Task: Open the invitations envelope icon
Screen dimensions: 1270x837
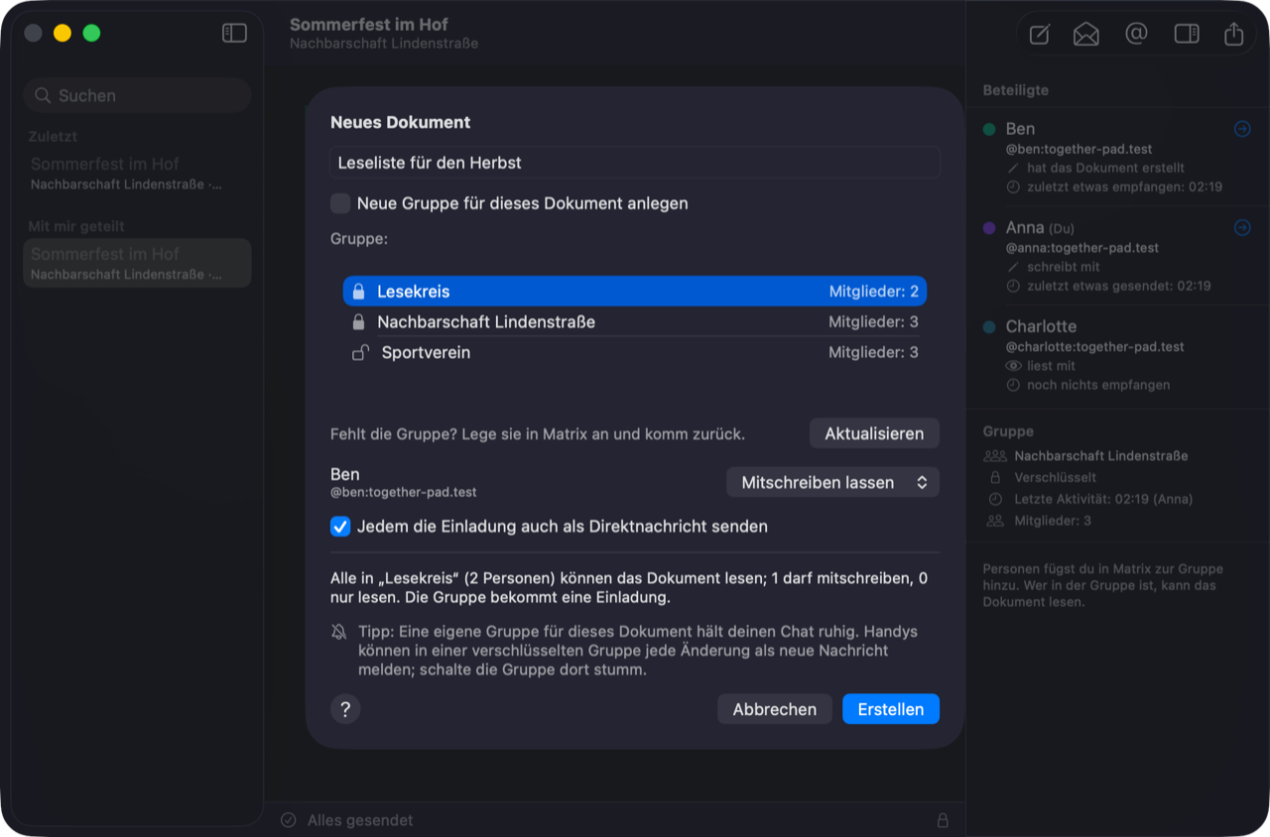Action: [x=1086, y=35]
